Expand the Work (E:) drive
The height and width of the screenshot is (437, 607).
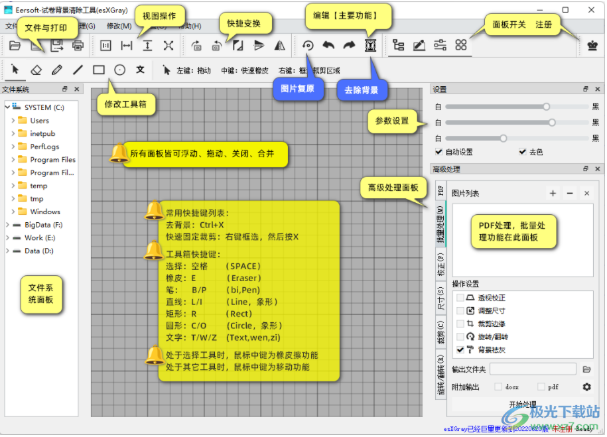point(7,237)
